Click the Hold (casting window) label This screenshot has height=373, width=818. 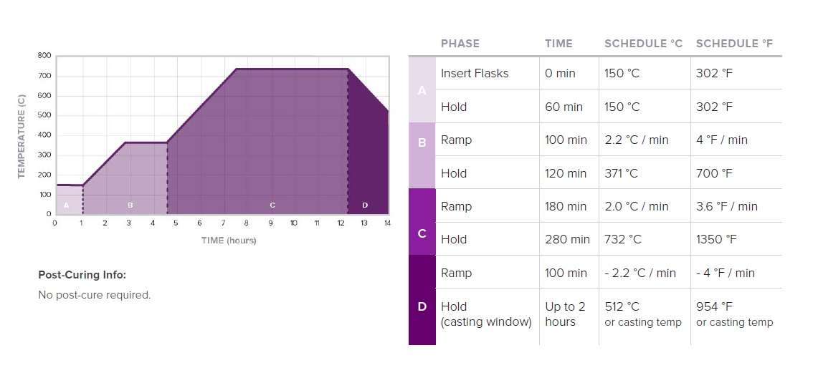coord(485,314)
